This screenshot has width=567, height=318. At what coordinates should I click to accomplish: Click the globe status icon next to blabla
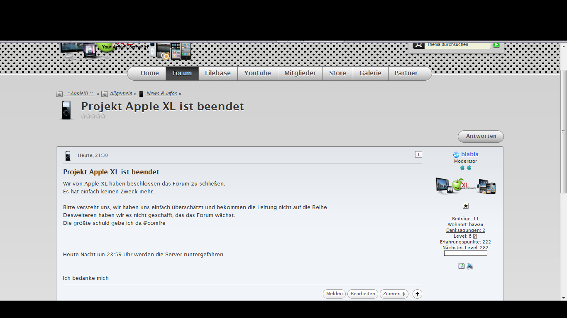[456, 154]
